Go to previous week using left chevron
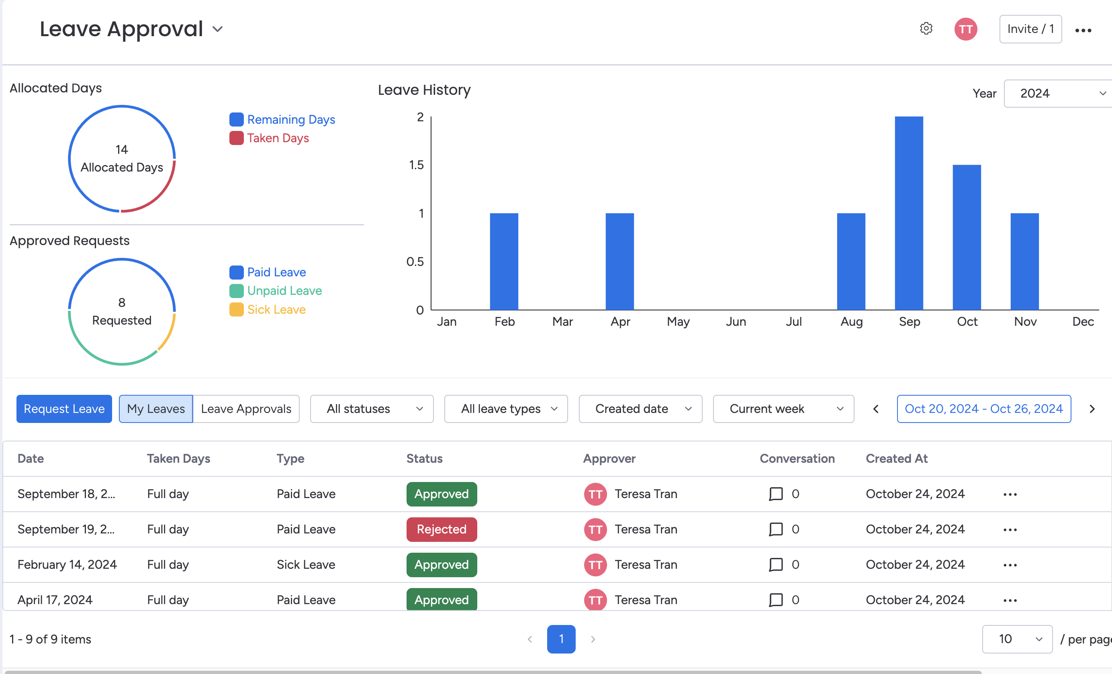The image size is (1112, 674). pyautogui.click(x=875, y=409)
